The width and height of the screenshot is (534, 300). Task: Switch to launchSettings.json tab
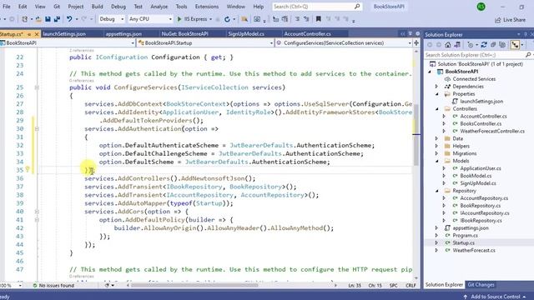[64, 34]
